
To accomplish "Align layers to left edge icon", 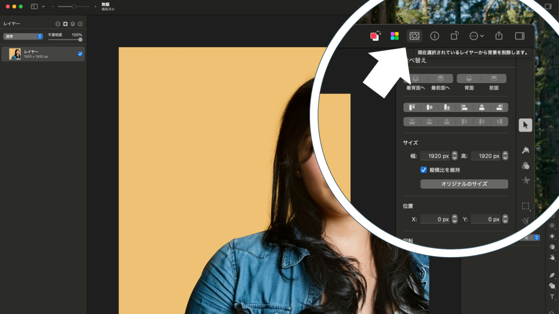I will click(464, 107).
